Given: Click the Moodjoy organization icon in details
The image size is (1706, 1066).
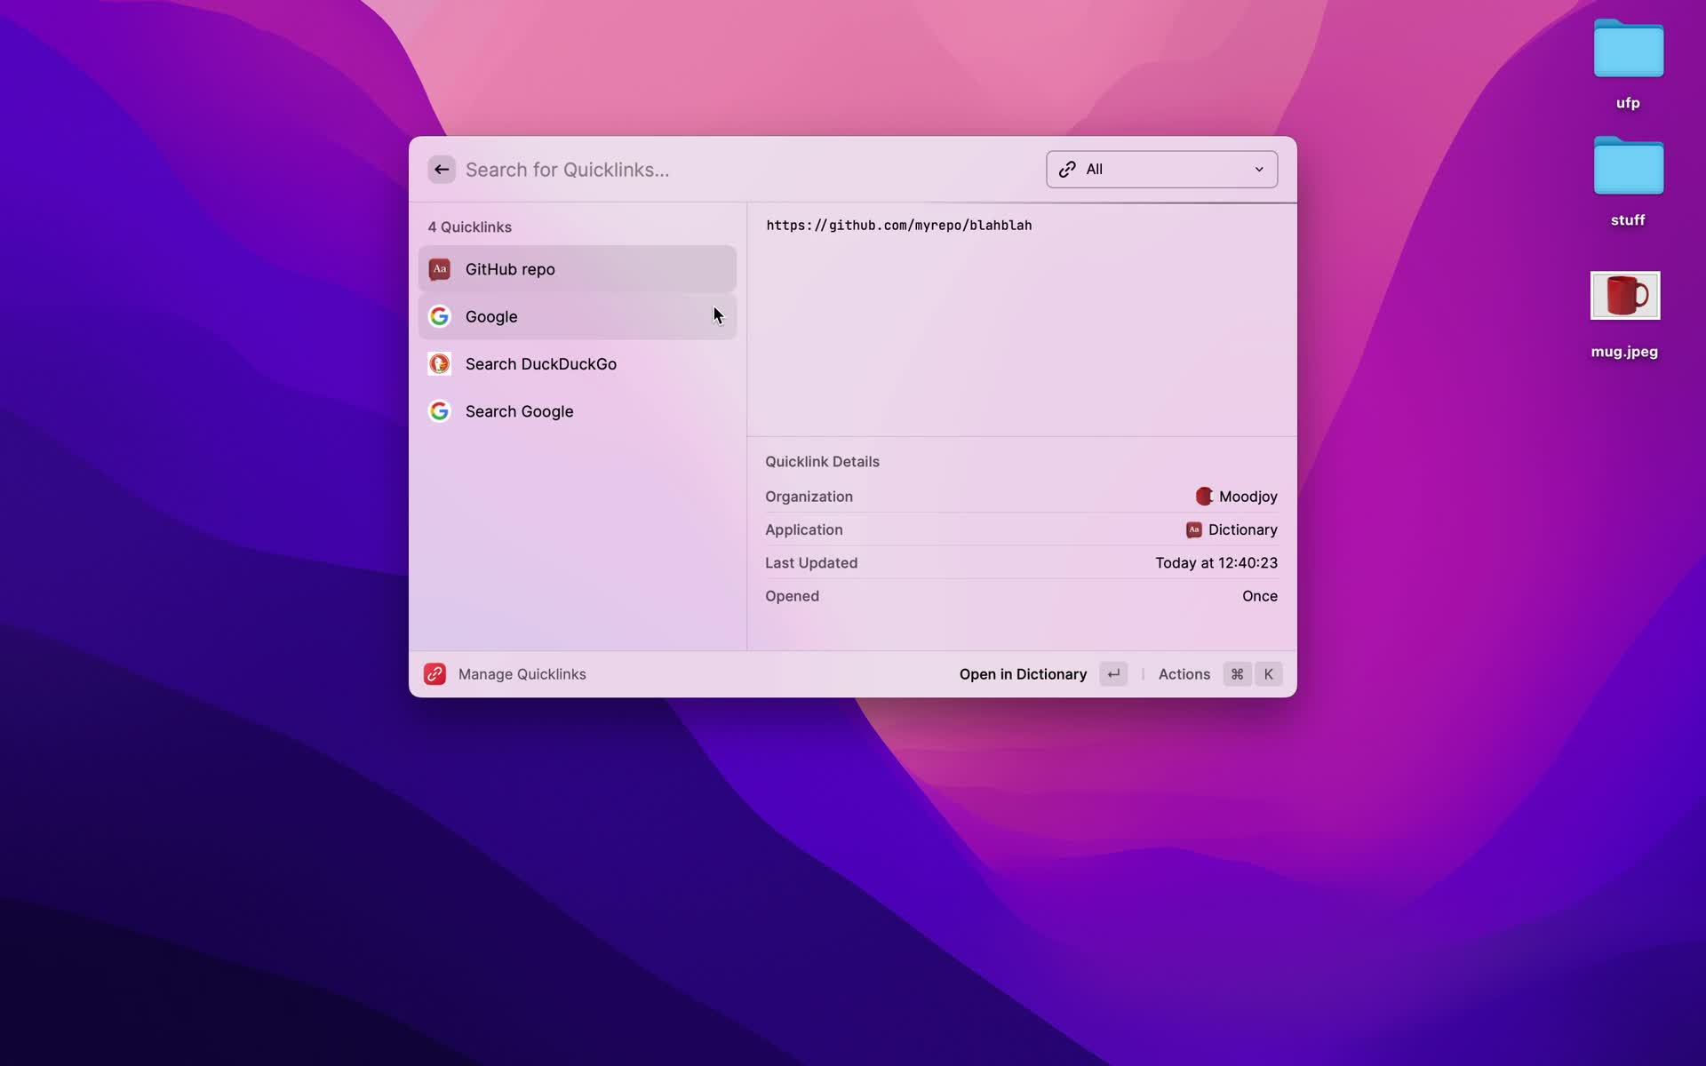Looking at the screenshot, I should tap(1204, 495).
